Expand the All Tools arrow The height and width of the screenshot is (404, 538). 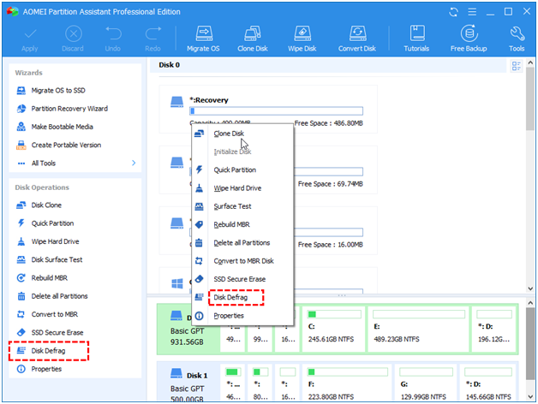point(134,163)
